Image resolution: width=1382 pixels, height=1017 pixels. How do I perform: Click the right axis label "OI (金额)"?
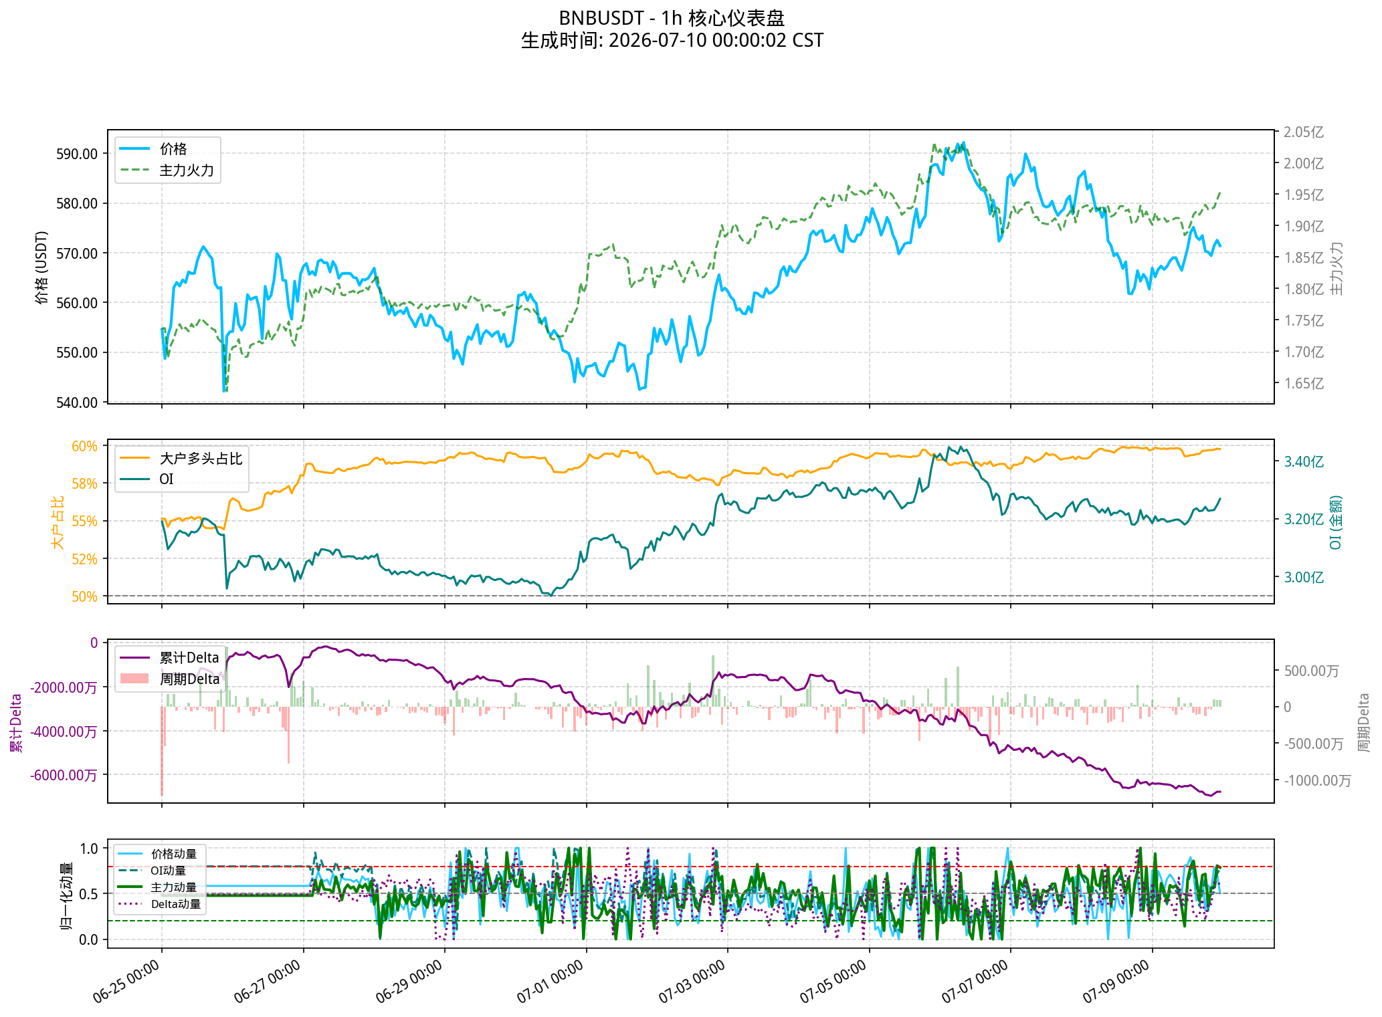1336,522
